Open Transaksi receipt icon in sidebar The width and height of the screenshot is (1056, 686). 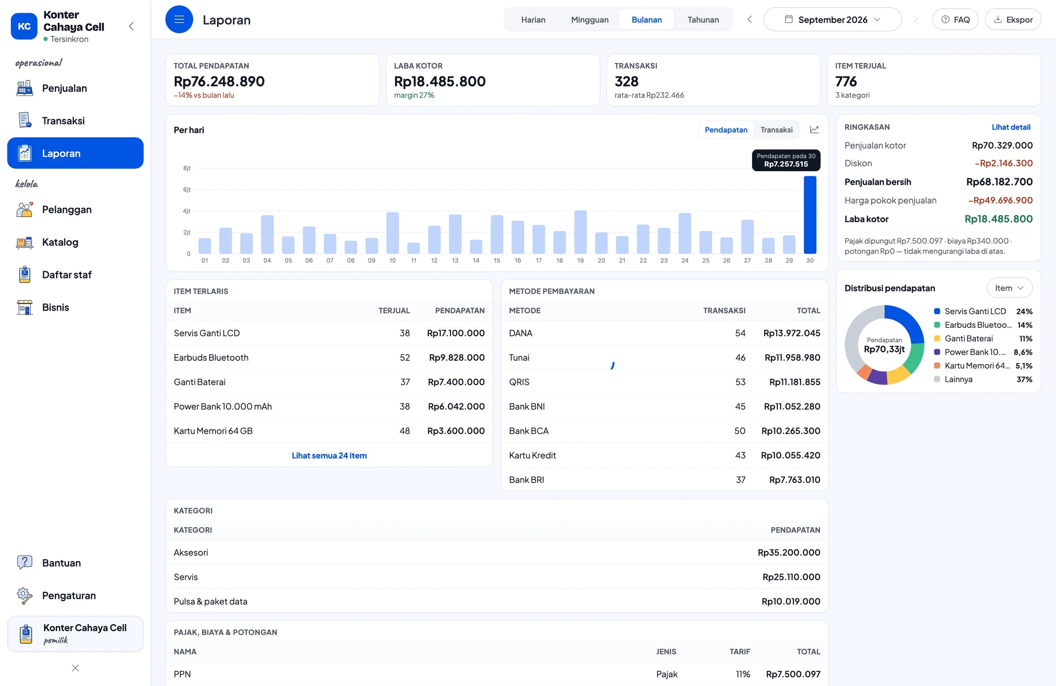tap(25, 121)
